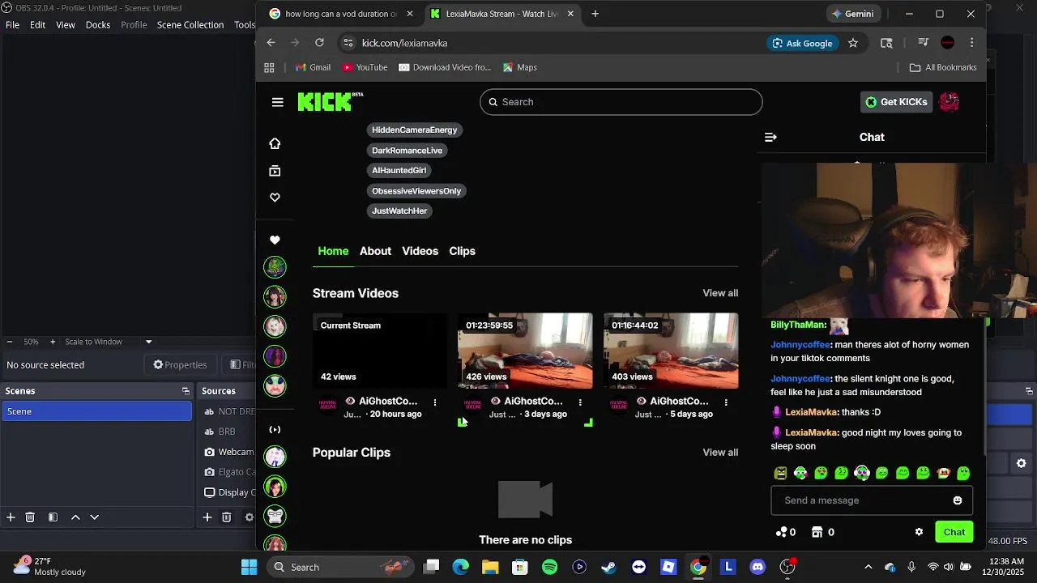Open the Browse icon in Kick sidebar
Image resolution: width=1037 pixels, height=583 pixels.
tap(275, 171)
